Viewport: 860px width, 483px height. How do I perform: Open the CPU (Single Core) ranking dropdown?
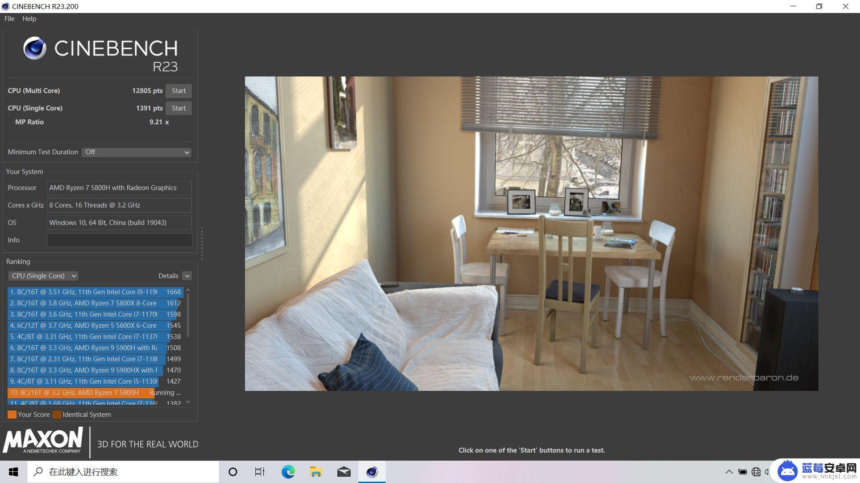pyautogui.click(x=43, y=276)
